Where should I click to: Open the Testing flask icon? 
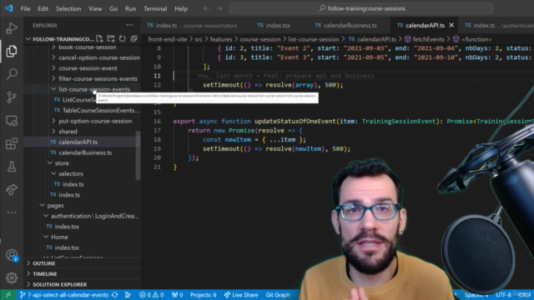click(12, 167)
